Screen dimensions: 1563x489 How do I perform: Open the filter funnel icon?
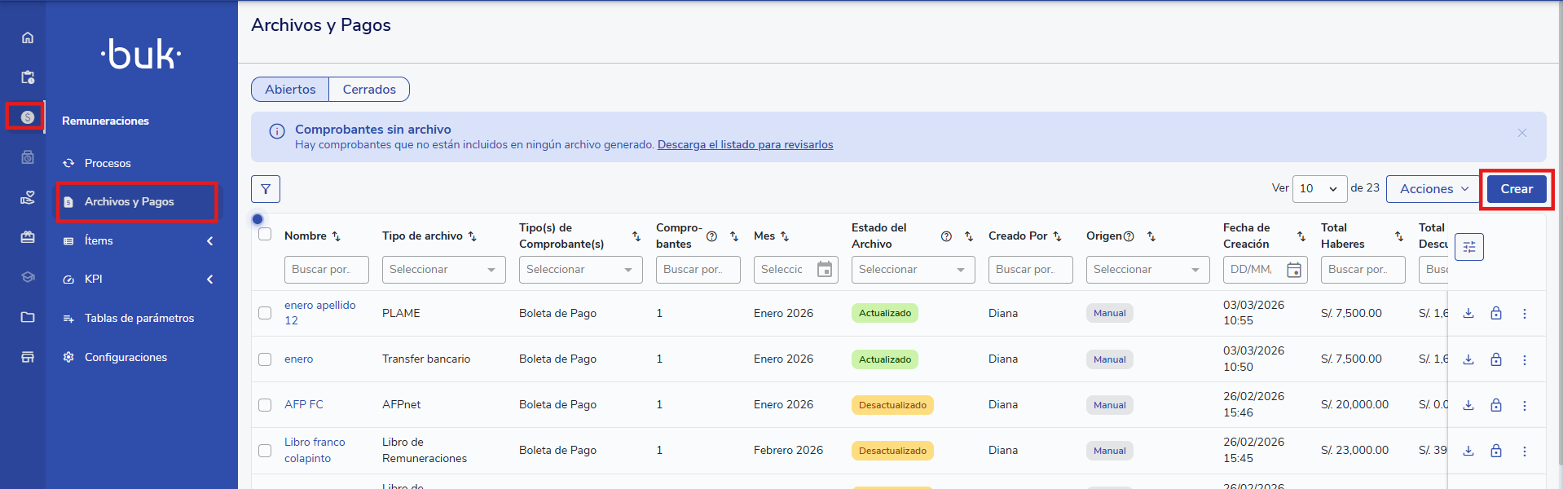(x=266, y=189)
